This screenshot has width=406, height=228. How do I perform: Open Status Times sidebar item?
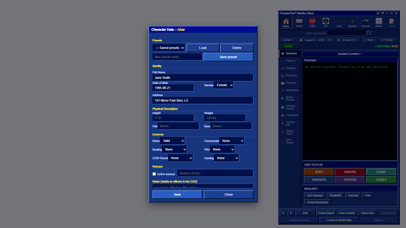click(290, 132)
